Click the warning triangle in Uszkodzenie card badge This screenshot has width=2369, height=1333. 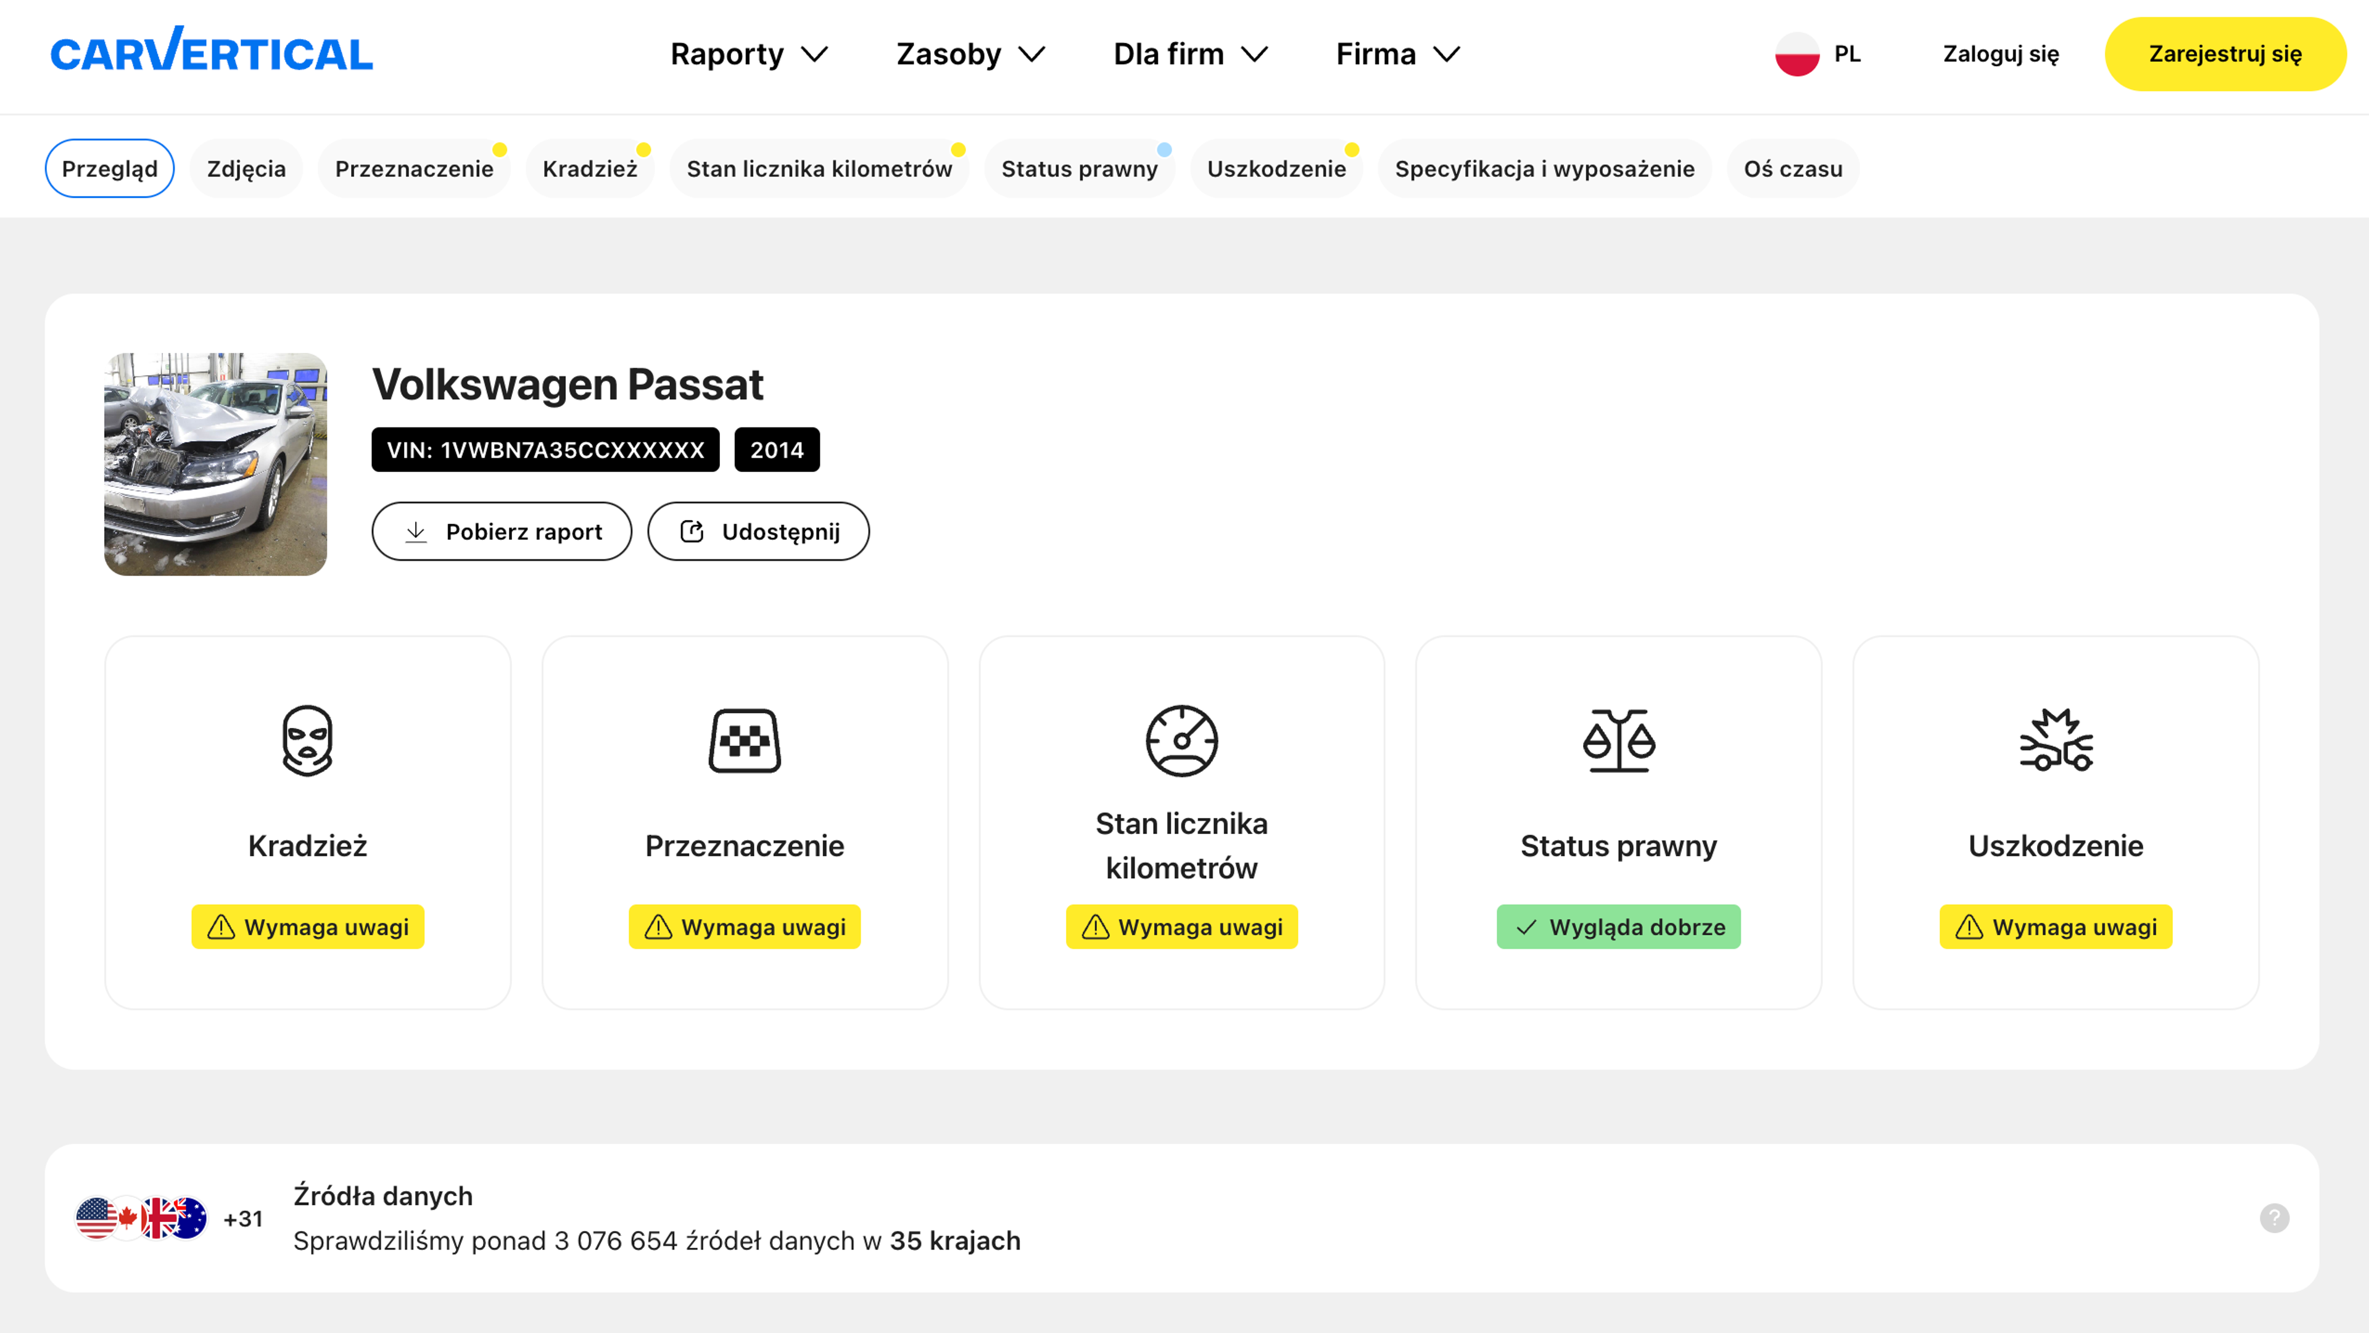pyautogui.click(x=1969, y=926)
